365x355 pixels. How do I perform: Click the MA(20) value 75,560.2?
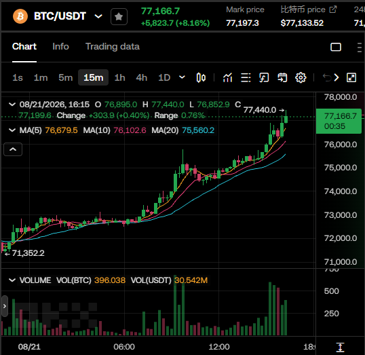pos(198,130)
